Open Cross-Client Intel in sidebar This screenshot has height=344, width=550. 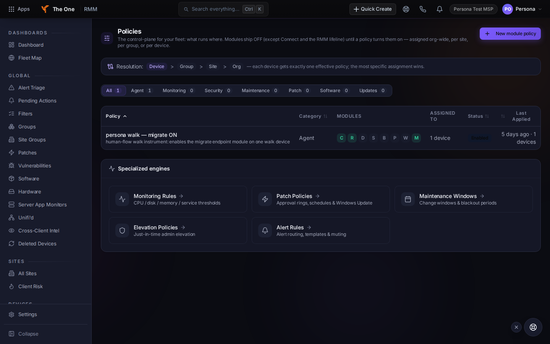pyautogui.click(x=46, y=230)
